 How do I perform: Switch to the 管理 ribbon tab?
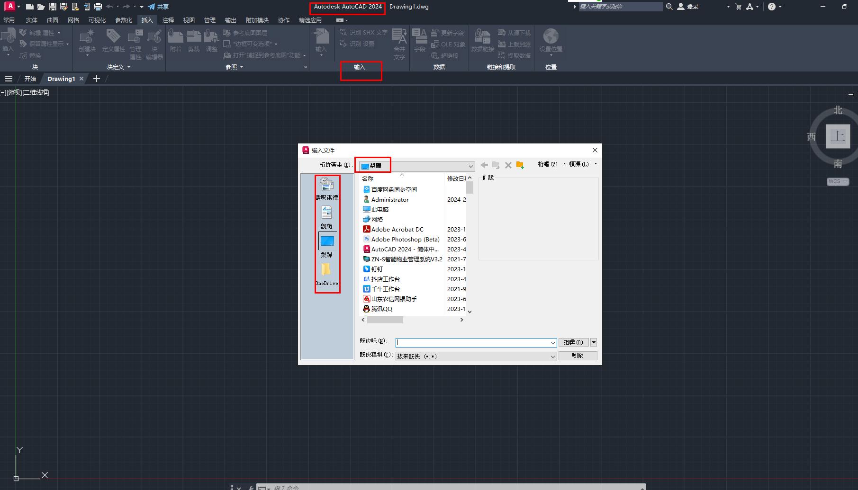210,20
